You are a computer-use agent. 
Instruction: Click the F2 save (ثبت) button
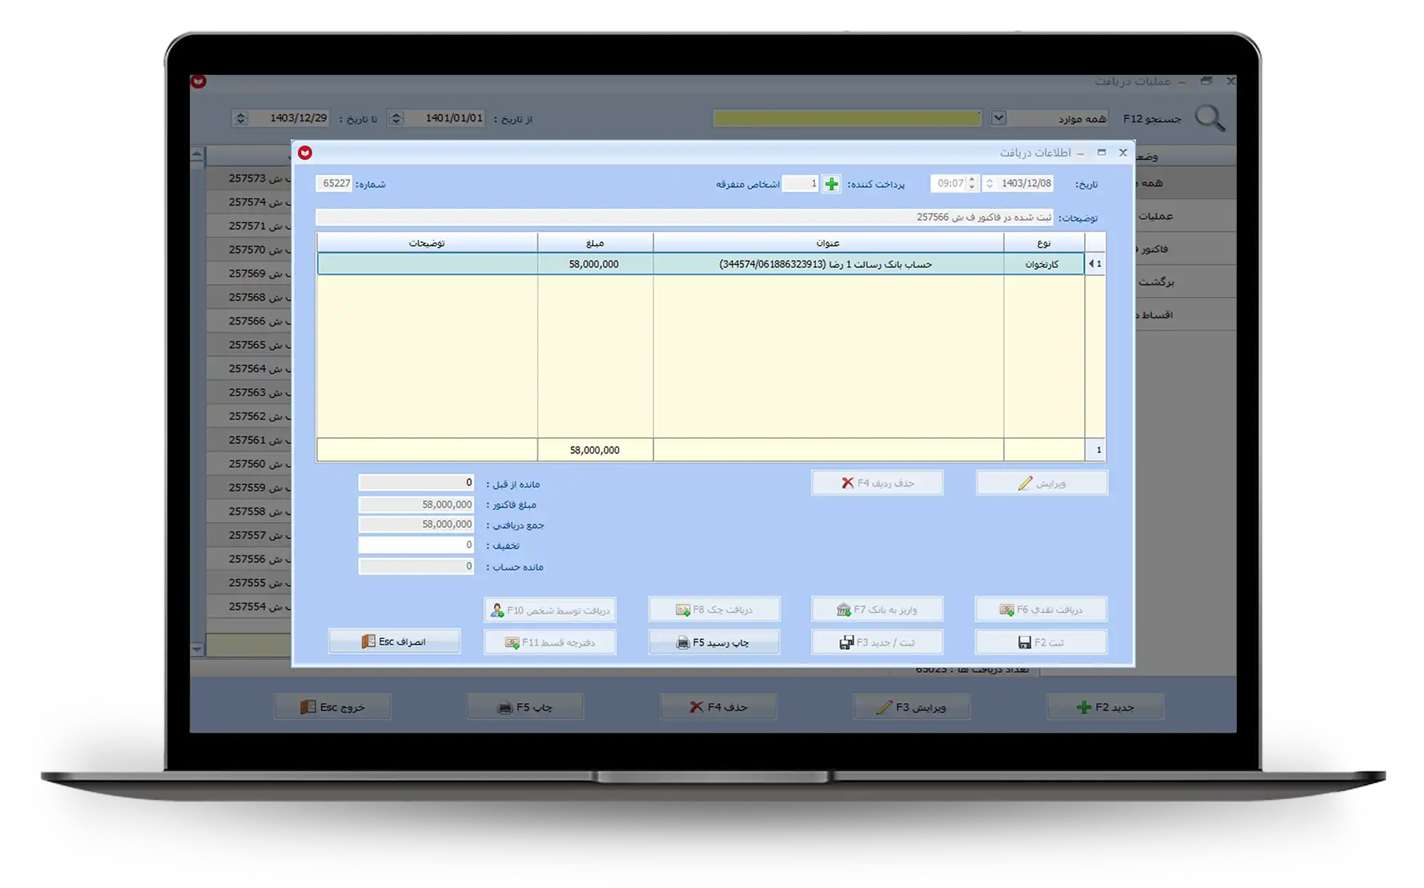pos(1041,642)
